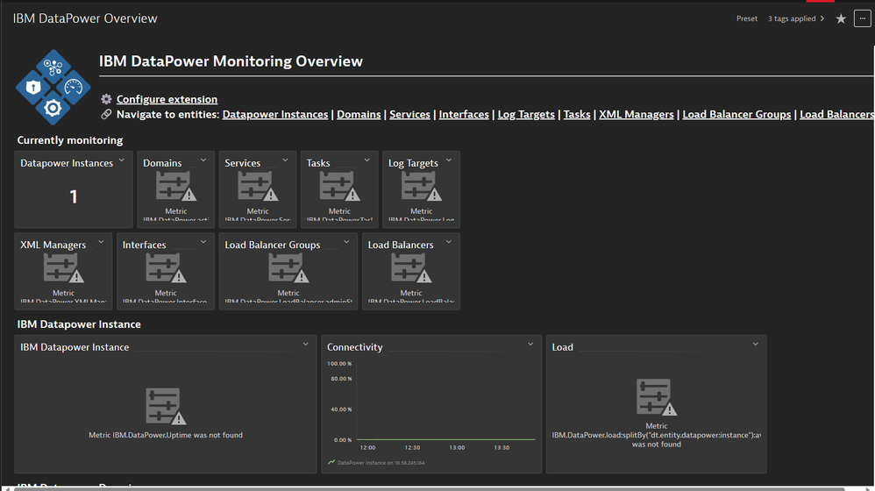Open the Connectivity tile dropdown chevron
Screen dimensions: 875x491
[530, 345]
